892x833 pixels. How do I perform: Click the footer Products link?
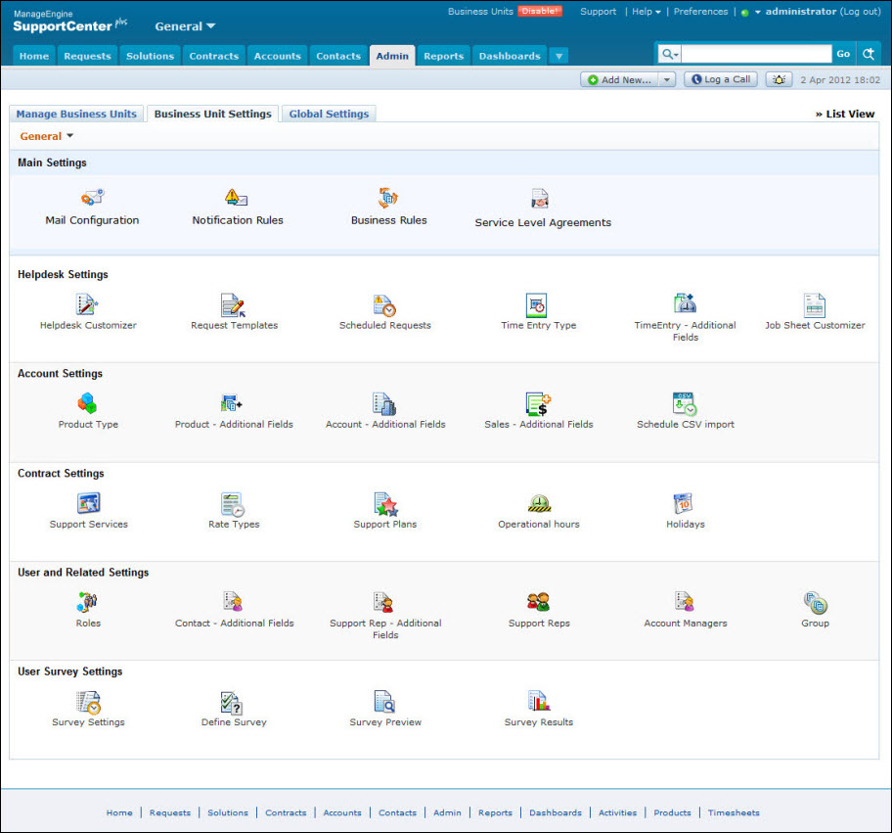(x=672, y=812)
